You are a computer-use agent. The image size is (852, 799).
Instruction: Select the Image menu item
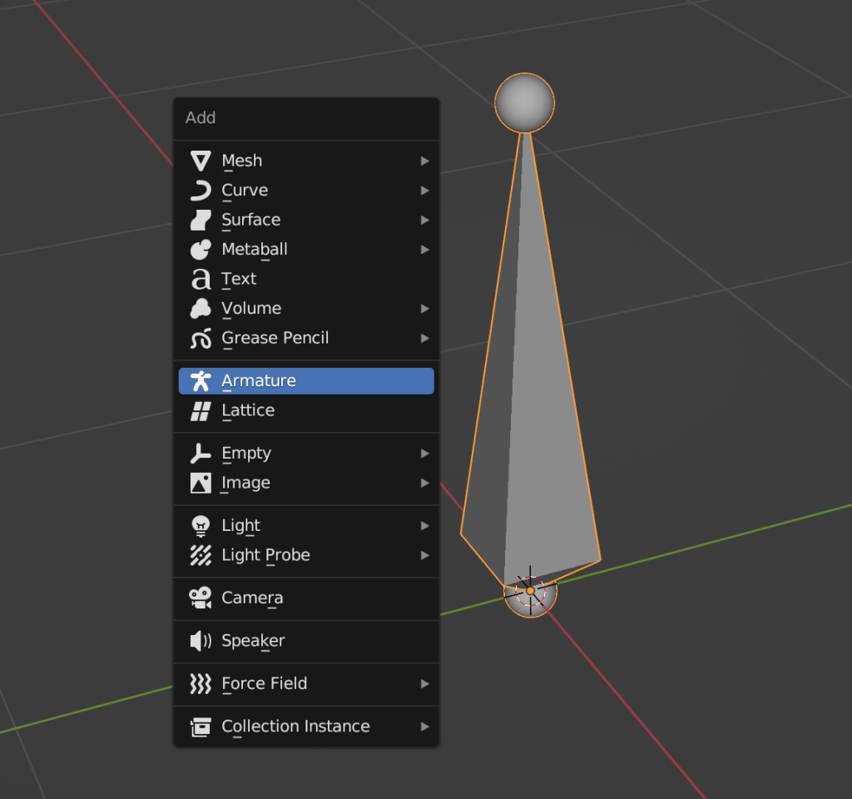(x=245, y=483)
